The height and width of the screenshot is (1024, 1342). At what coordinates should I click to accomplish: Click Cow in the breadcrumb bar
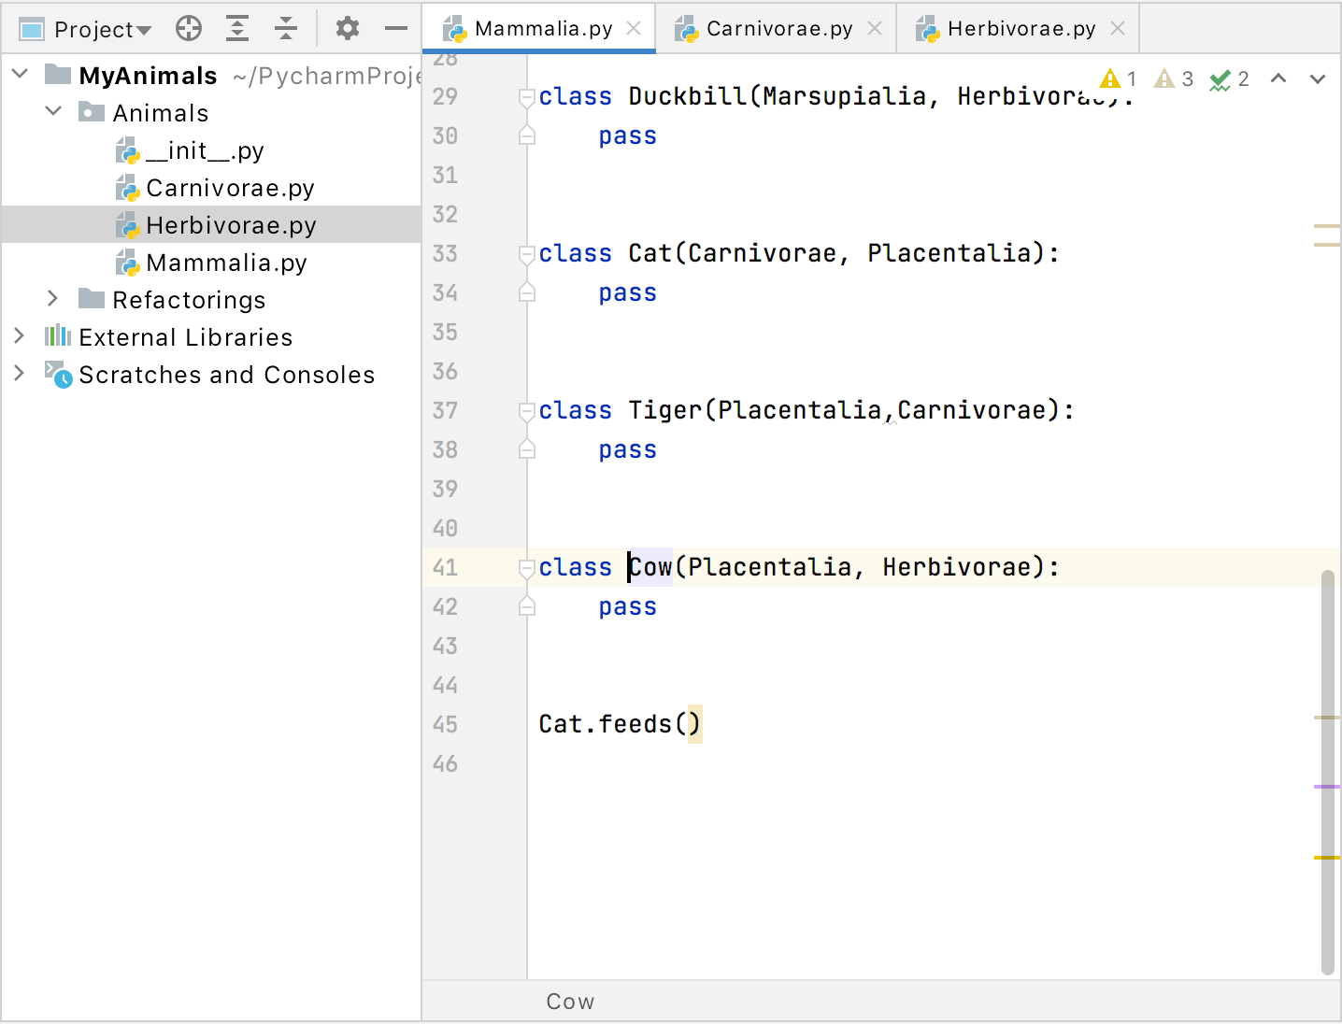(570, 1002)
